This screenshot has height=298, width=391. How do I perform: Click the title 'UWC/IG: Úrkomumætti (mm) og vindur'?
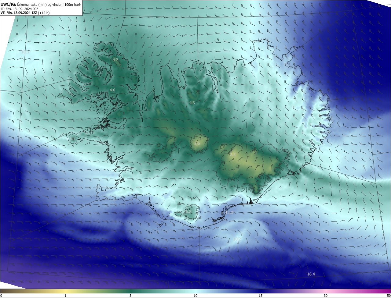(41, 4)
